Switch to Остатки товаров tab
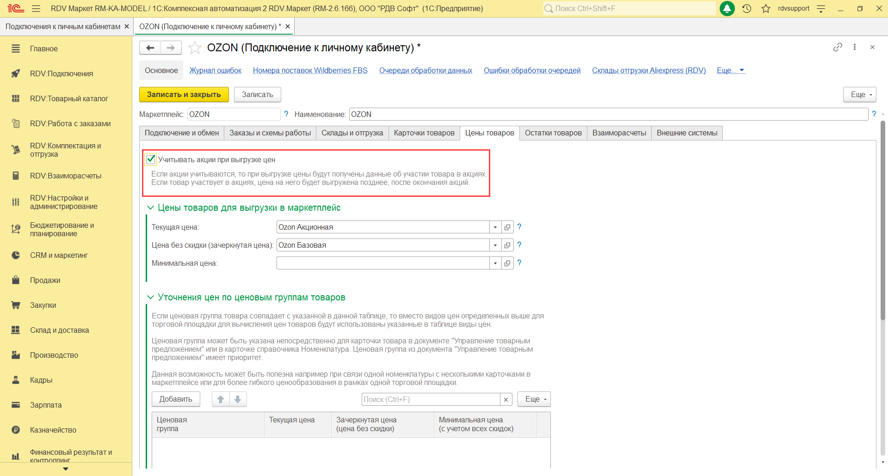The height and width of the screenshot is (476, 888). (x=553, y=133)
